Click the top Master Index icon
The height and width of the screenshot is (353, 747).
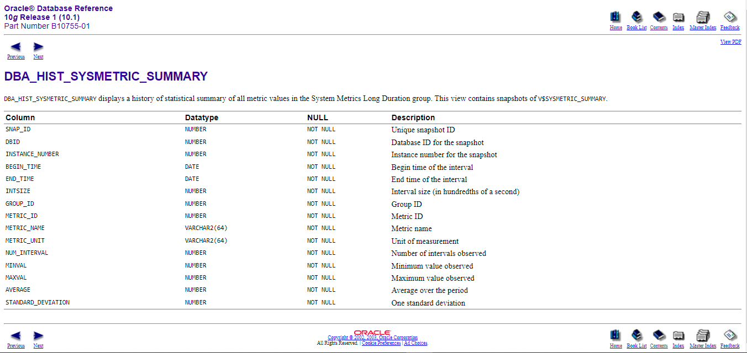[703, 17]
